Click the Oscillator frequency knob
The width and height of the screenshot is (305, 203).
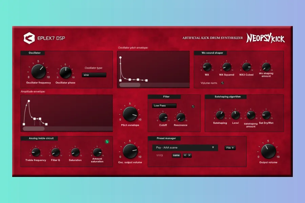(x=39, y=71)
